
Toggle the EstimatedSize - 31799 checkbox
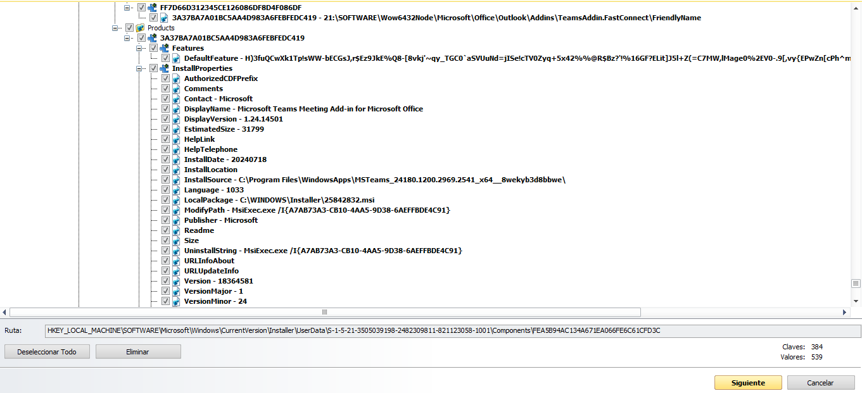tap(166, 129)
